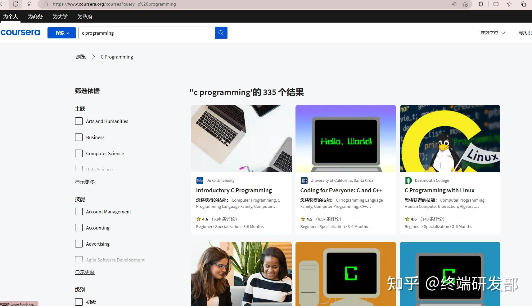
Task: Open the laptop thumbnail of Duke course
Action: coord(241,138)
